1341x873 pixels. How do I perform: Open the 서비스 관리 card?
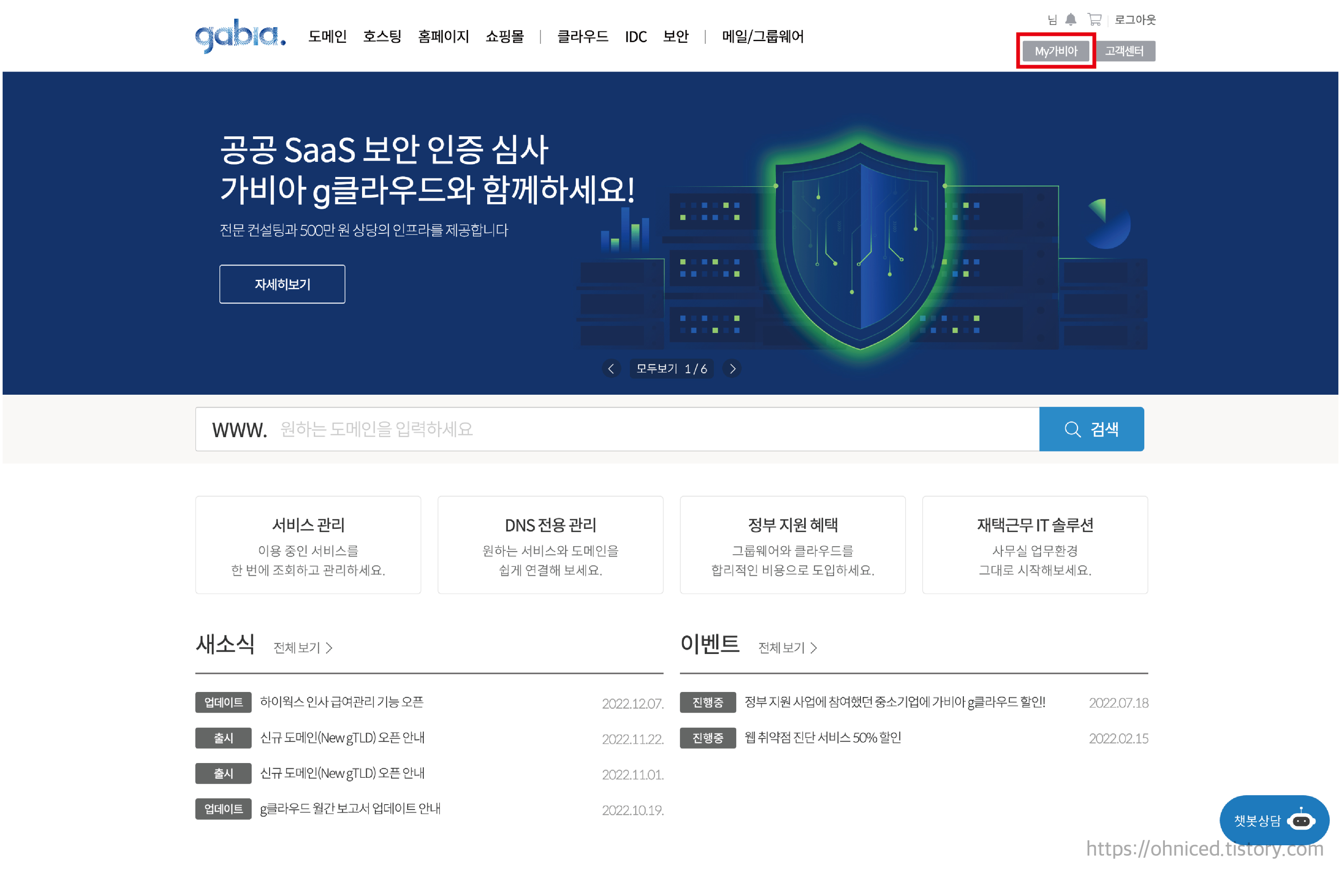click(x=308, y=544)
